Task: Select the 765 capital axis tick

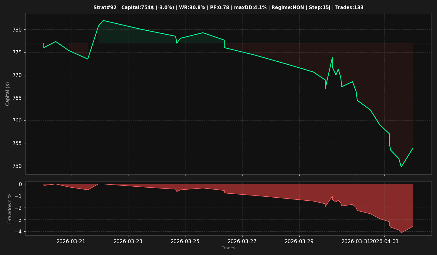Action: coord(17,98)
